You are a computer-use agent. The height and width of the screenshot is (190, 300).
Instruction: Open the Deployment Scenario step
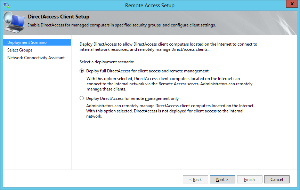coord(37,42)
